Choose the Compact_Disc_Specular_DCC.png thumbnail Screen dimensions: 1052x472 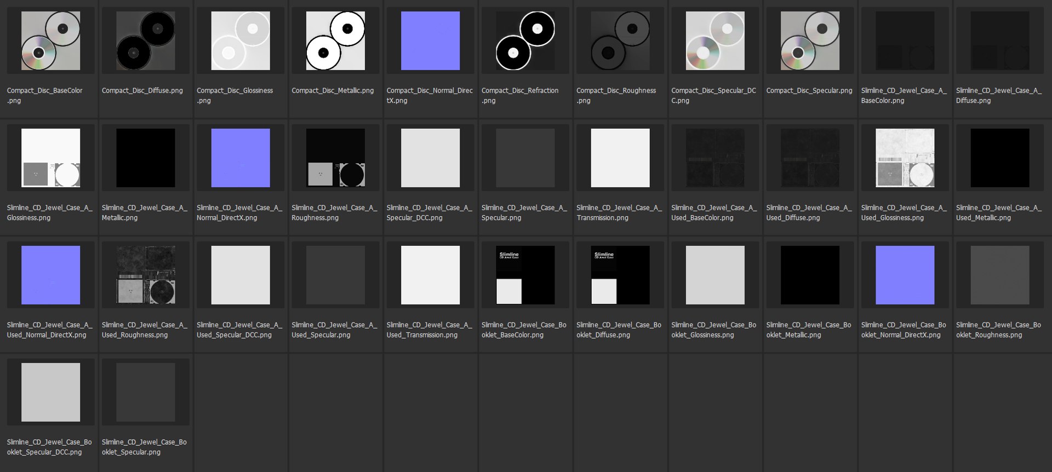(x=715, y=41)
